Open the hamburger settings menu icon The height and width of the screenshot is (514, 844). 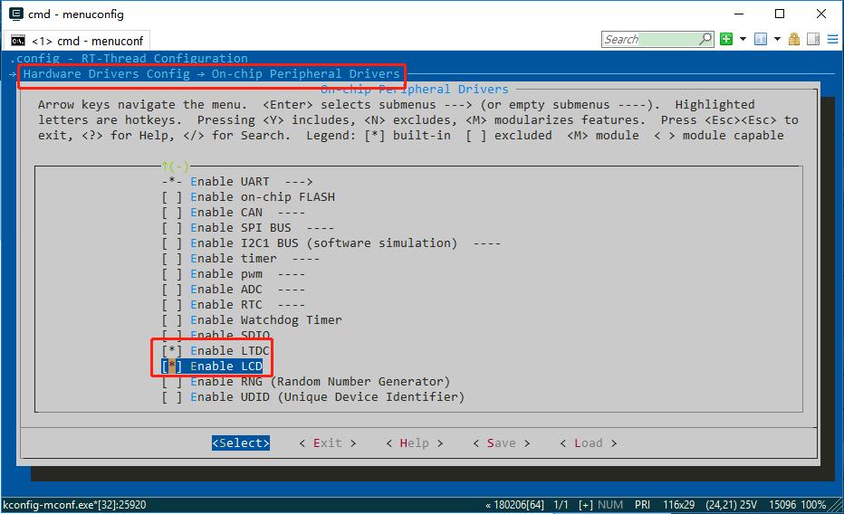(833, 39)
